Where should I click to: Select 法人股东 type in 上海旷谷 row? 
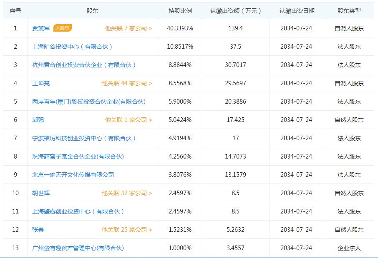point(349,47)
